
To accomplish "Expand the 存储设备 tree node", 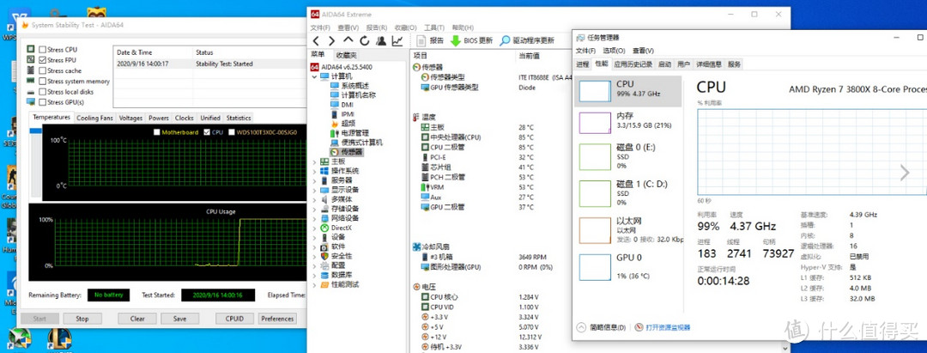I will click(314, 209).
